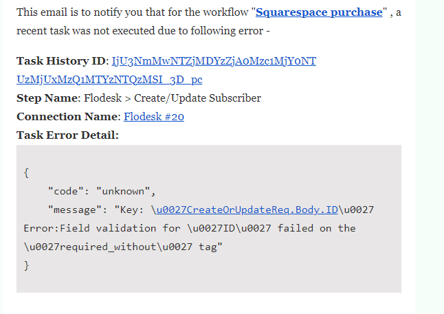The image size is (444, 314).
Task: Click the '"message": "Key:' text
Action: point(96,210)
